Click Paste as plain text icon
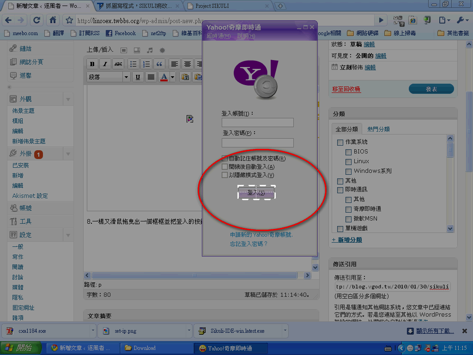The image size is (473, 355). pos(185,77)
